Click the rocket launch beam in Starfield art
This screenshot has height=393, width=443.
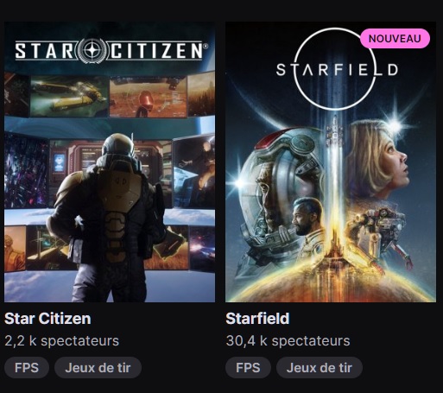(x=335, y=179)
